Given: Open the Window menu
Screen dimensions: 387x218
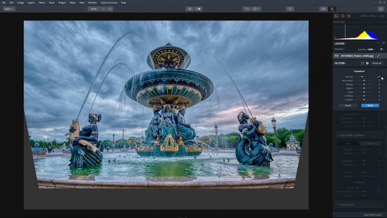Looking at the screenshot, I should click(92, 3).
